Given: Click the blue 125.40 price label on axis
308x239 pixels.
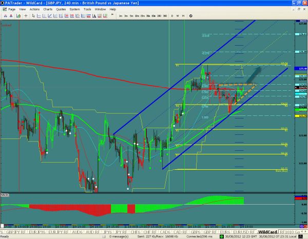Looking at the screenshot, I should click(301, 68).
